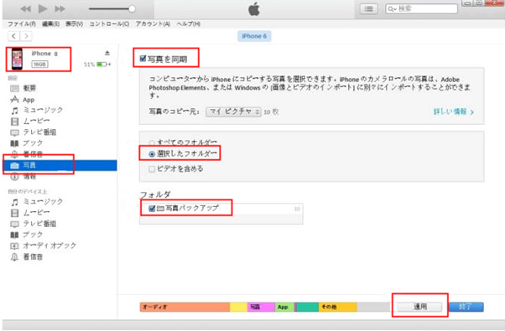
Task: Click the battery level indicator
Action: [x=102, y=65]
